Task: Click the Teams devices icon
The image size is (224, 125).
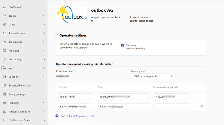Action: [x=5, y=33]
